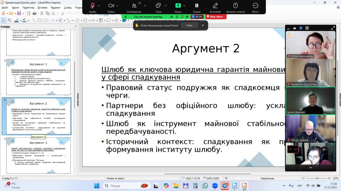This screenshot has height=191, width=341.
Task: Expand the Share options arrow
Action: (x=184, y=6)
